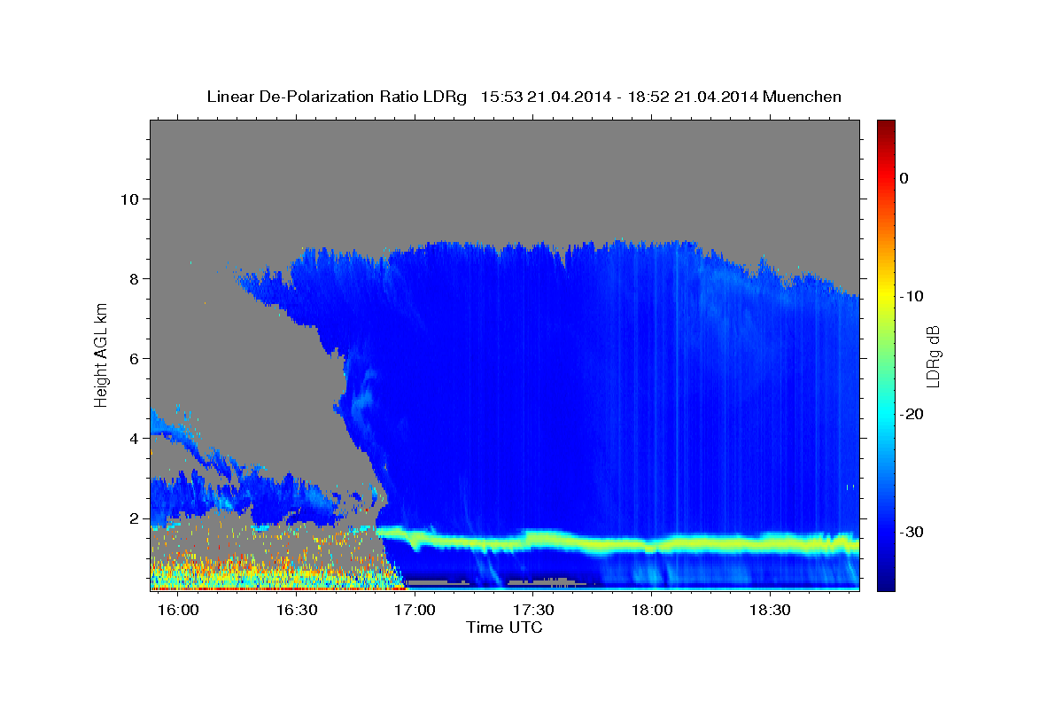Click the dark red top of colorbar
1063x709 pixels.
point(886,125)
